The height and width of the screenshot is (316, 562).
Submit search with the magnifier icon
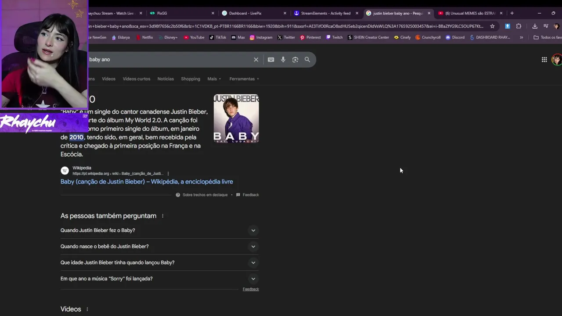pos(307,60)
